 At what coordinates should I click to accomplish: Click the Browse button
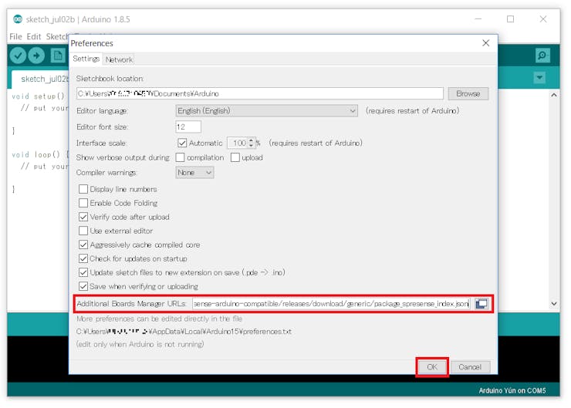(468, 93)
